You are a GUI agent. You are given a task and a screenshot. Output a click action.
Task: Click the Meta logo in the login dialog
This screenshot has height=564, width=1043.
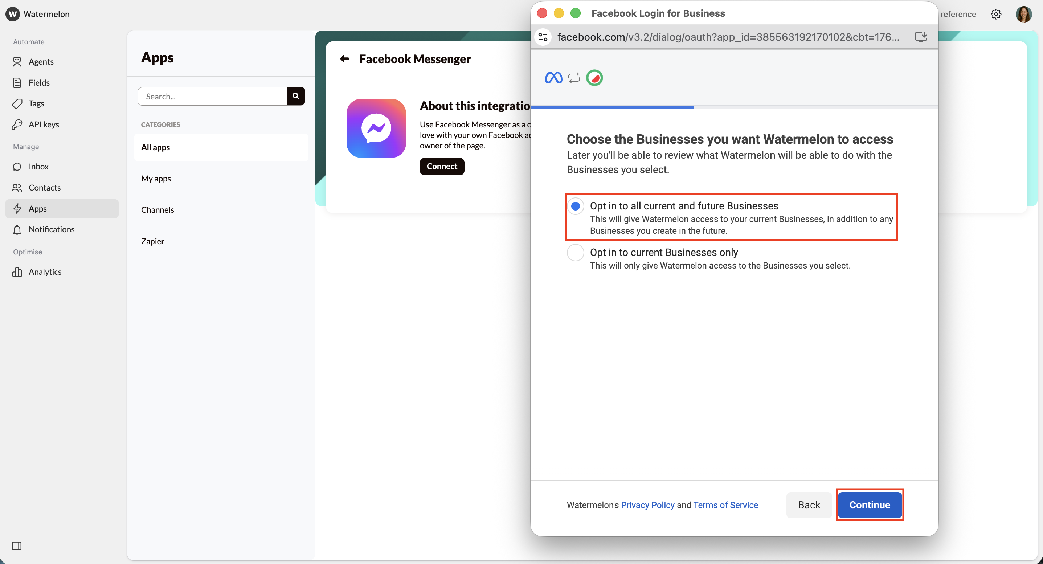coord(553,77)
